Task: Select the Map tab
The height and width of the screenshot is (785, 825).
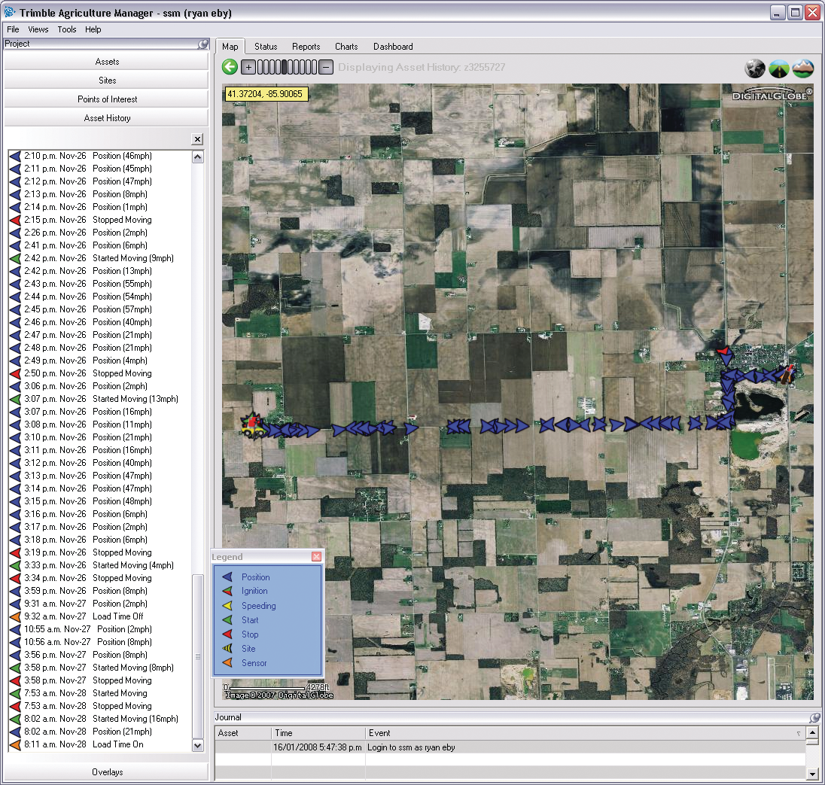Action: pos(230,47)
